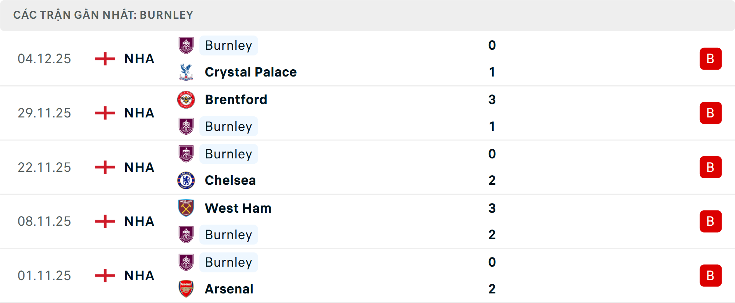Select the Arsenal cannon crest
This screenshot has width=735, height=303.
(x=186, y=290)
